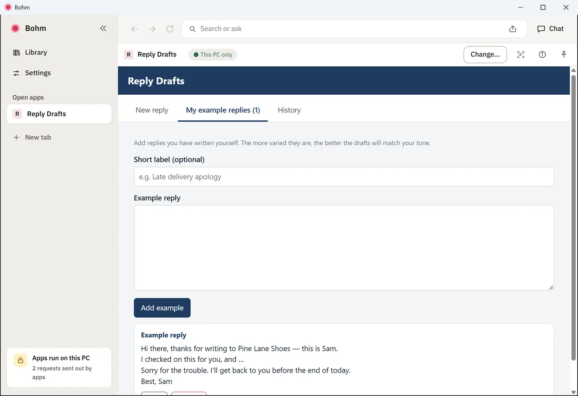Screen dimensions: 578x396
Task: Click the Add example button
Action: pyautogui.click(x=162, y=308)
